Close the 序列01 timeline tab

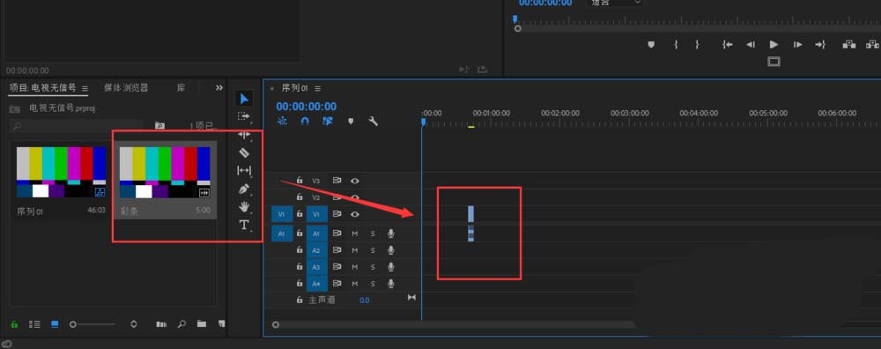point(272,88)
